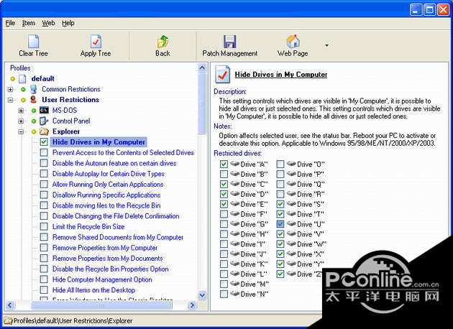This screenshot has height=329, width=453.
Task: Open the Item menu
Action: tap(29, 23)
